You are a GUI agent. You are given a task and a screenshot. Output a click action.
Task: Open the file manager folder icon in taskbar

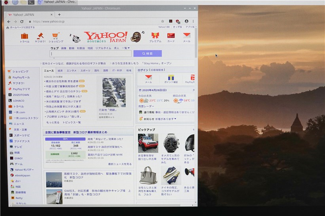(x=23, y=2)
